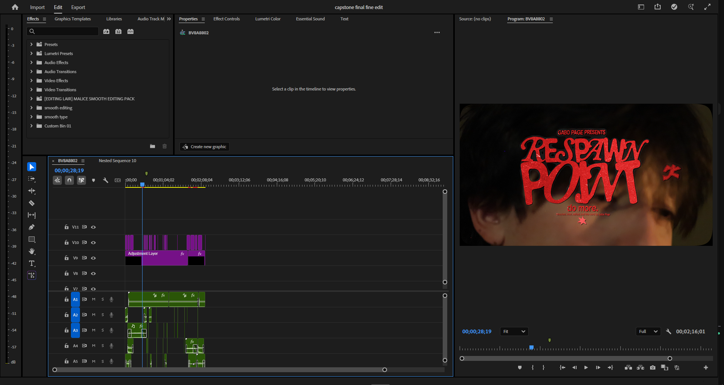Viewport: 724px width, 385px height.
Task: Select the Hand tool
Action: click(x=32, y=251)
